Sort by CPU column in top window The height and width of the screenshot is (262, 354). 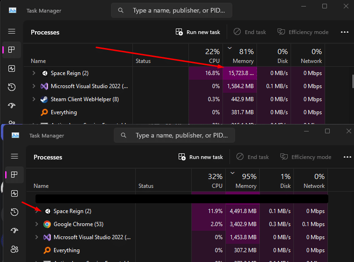pos(206,55)
